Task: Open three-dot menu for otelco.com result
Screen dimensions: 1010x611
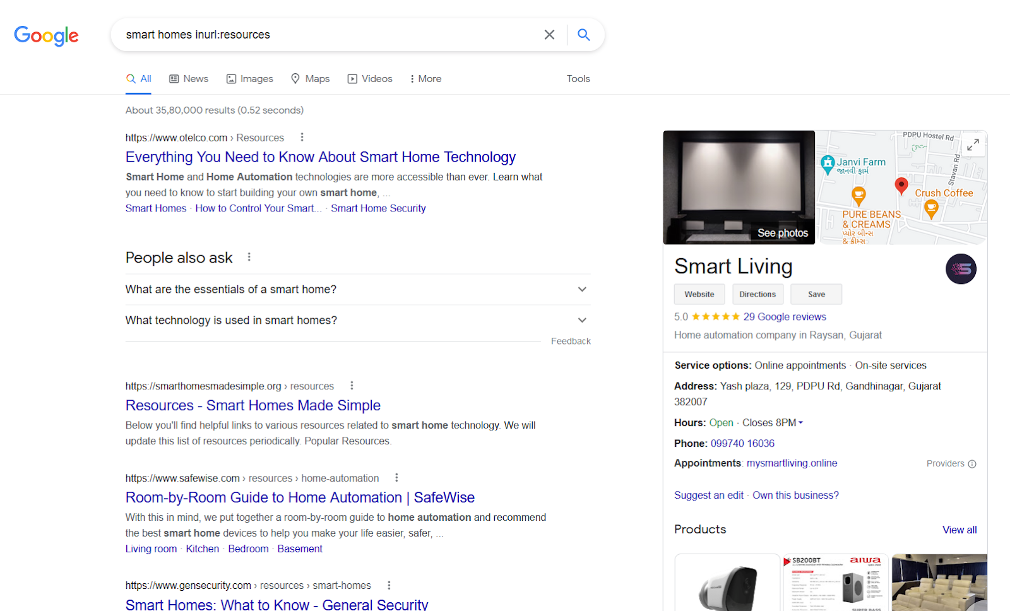Action: (x=302, y=137)
